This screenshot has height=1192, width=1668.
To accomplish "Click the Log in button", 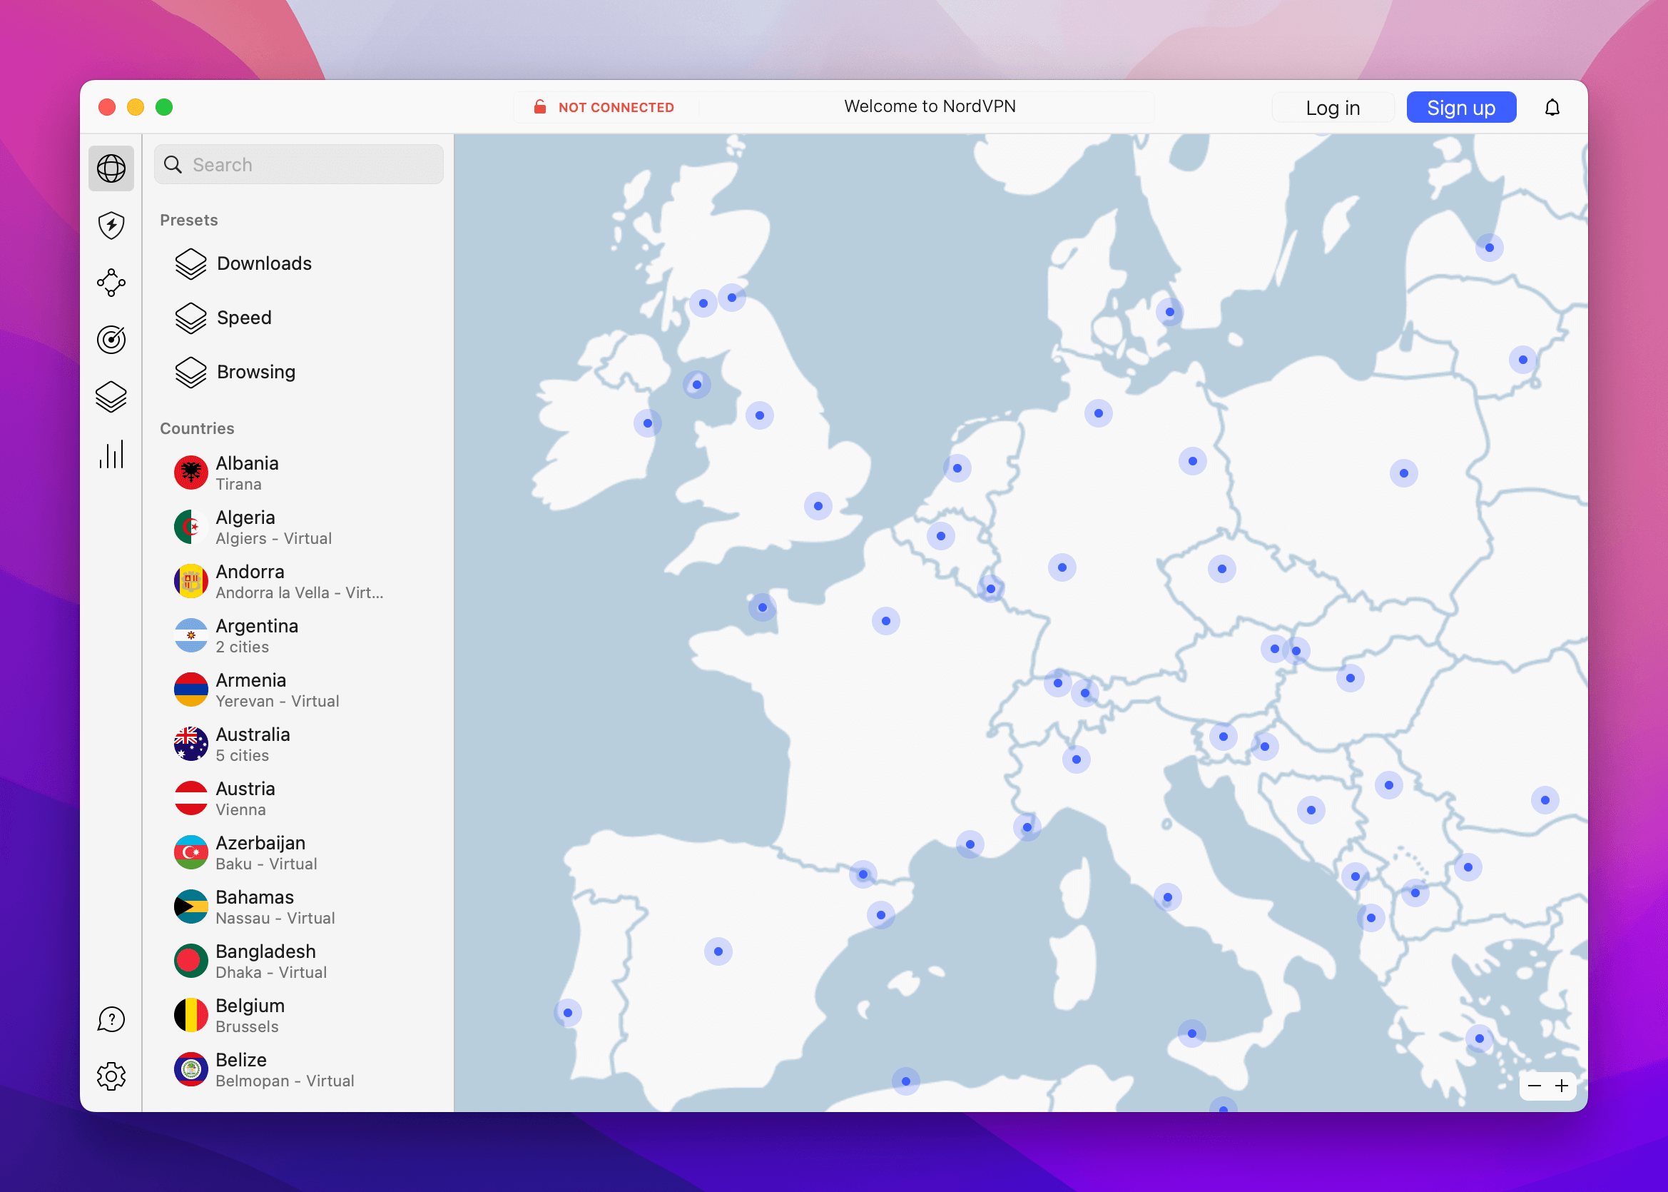I will pyautogui.click(x=1333, y=108).
